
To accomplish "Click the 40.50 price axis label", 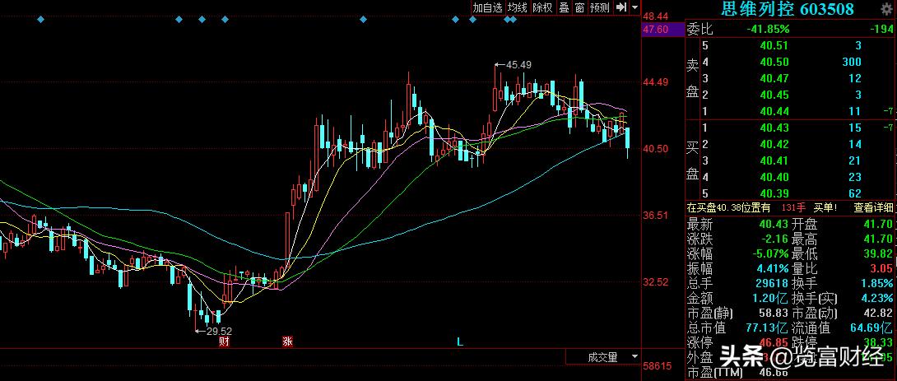I will (x=656, y=149).
